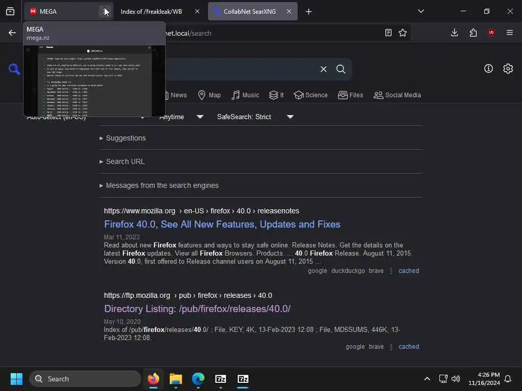522x391 pixels.
Task: Select the Map category
Action: (210, 95)
